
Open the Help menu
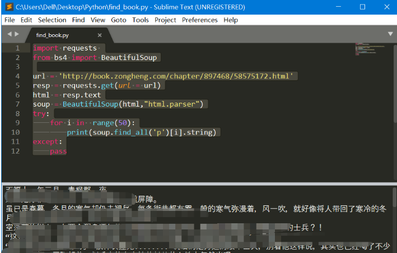[231, 20]
